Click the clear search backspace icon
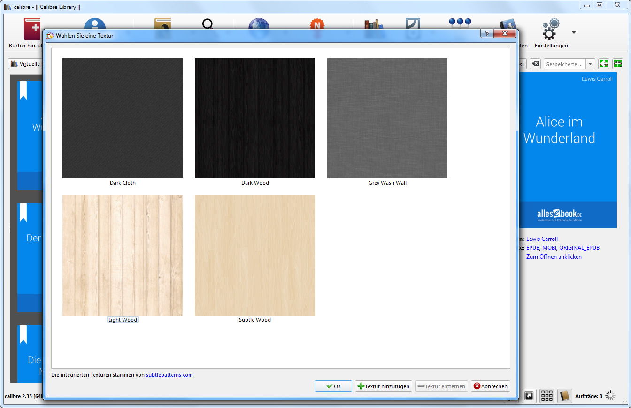 [535, 64]
